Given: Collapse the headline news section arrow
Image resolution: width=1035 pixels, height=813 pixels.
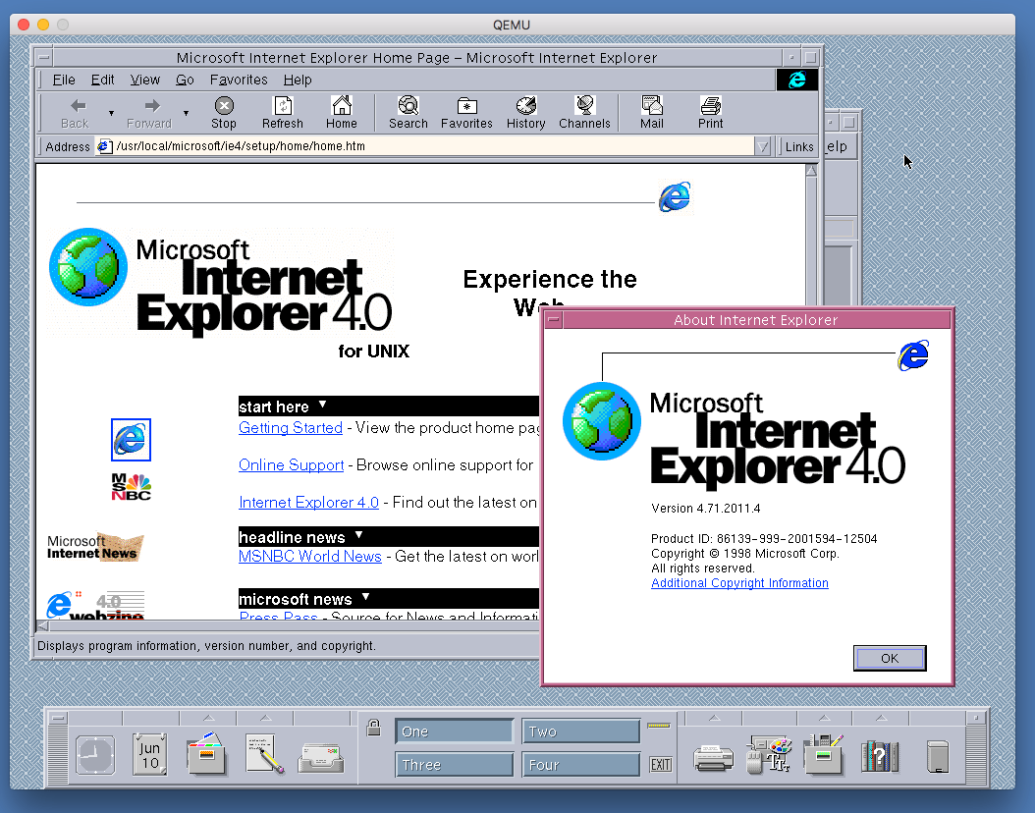Looking at the screenshot, I should [358, 535].
